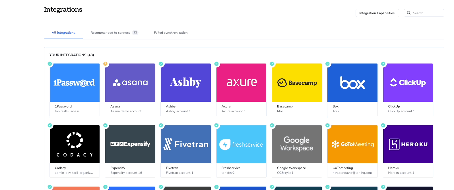
Task: Click the green check badge on Heroku
Action: [x=383, y=125]
